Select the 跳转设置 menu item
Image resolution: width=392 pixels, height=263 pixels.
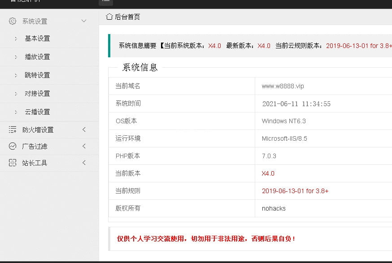tap(37, 75)
